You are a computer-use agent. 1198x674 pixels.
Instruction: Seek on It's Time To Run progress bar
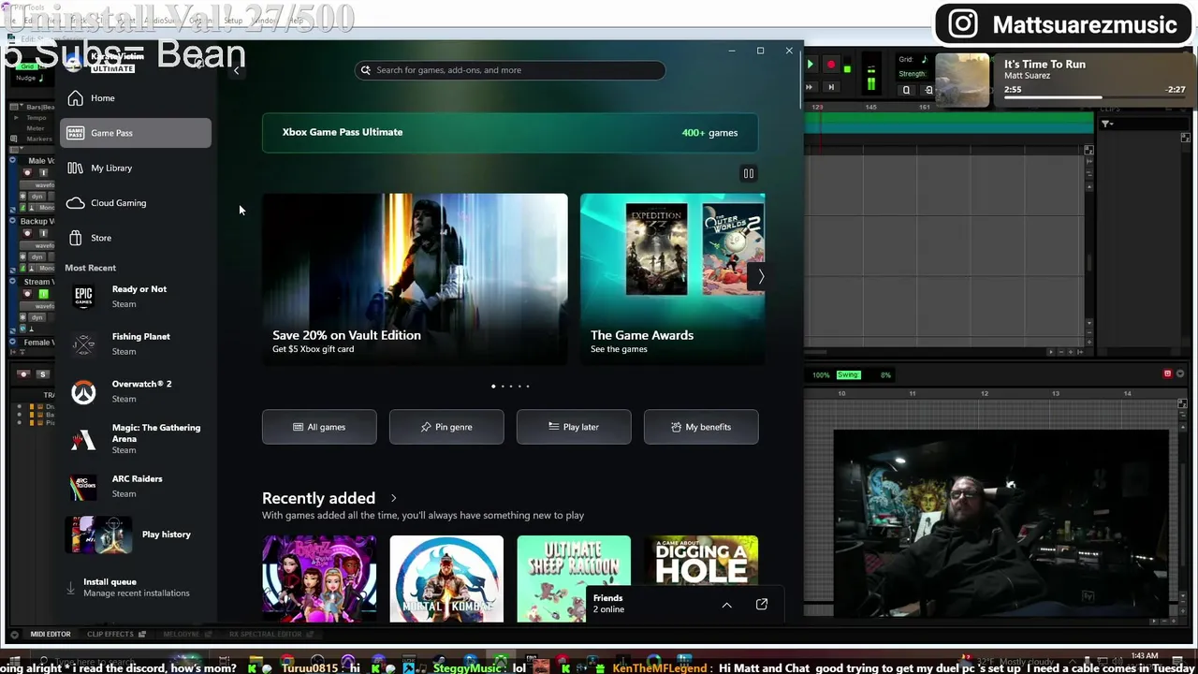(x=1094, y=97)
